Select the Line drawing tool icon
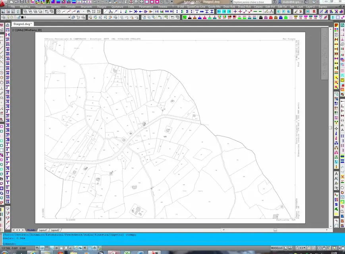The image size is (345, 254). [x=106, y=12]
